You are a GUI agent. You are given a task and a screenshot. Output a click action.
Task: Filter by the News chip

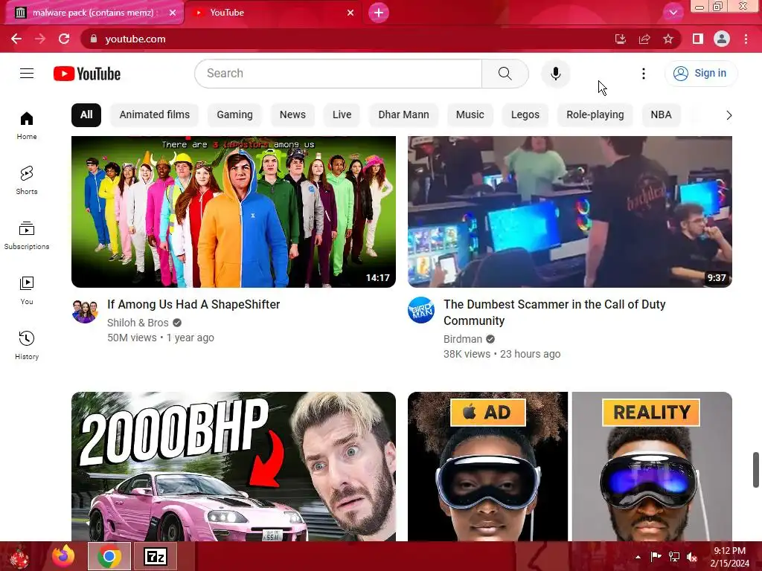pos(292,114)
